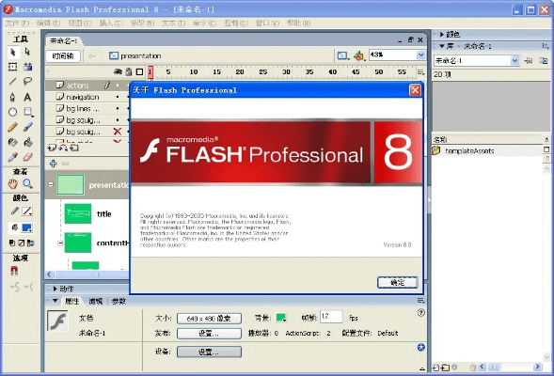Collapse the presentation screen tree node
Screen dimensions: 554x376
[x=51, y=184]
